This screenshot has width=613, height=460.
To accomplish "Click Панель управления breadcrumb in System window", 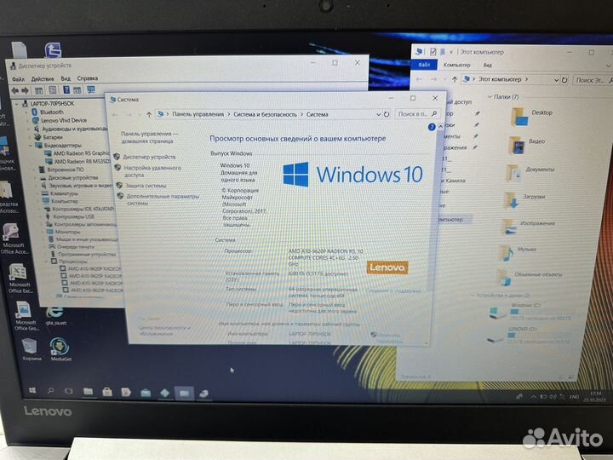I will pyautogui.click(x=198, y=114).
